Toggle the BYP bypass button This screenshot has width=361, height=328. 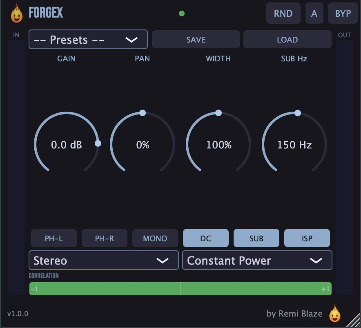point(343,13)
